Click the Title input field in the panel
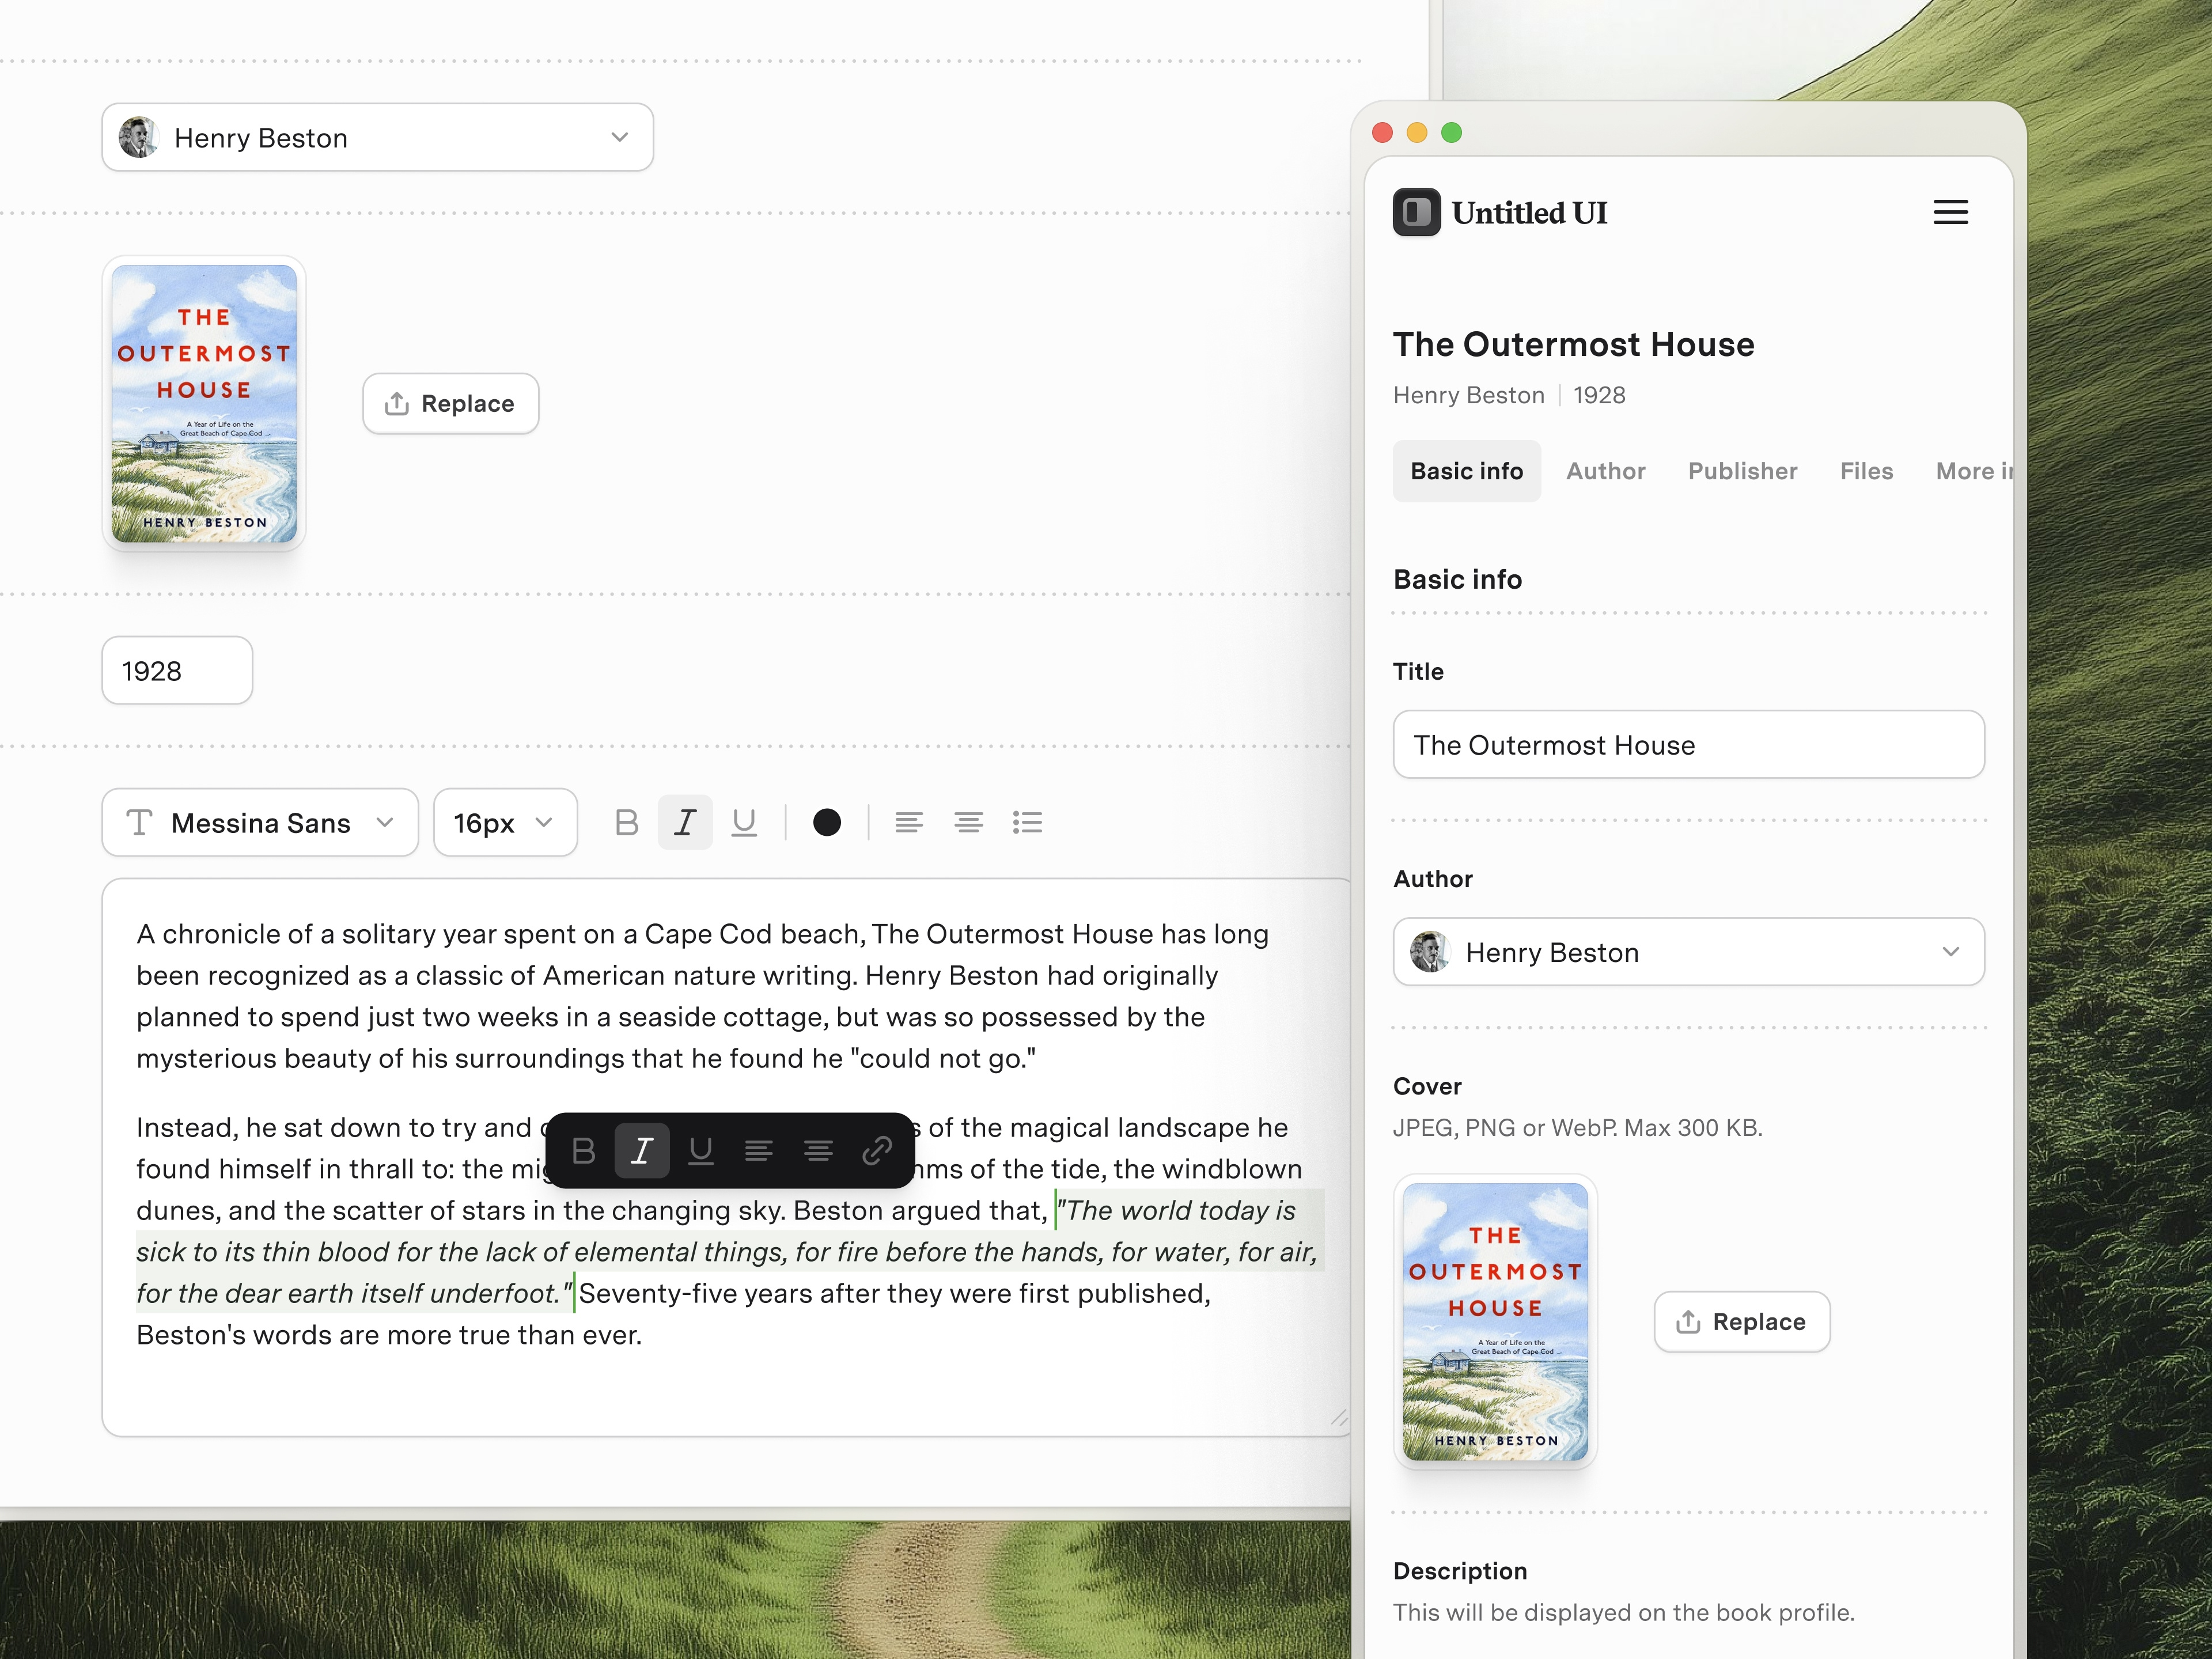2212x1659 pixels. click(x=1688, y=745)
